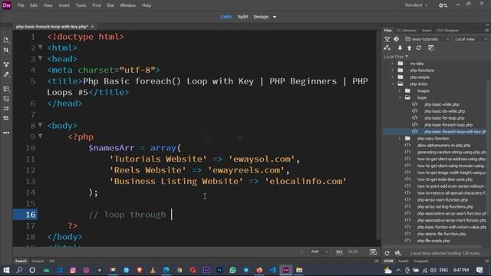This screenshot has height=276, width=491.
Task: Select the Output tab in the bottom panel
Action: coord(38,261)
